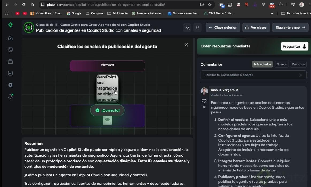This screenshot has width=311, height=187.
Task: Open Juan R. Vergara M. avatar
Action: point(204,91)
